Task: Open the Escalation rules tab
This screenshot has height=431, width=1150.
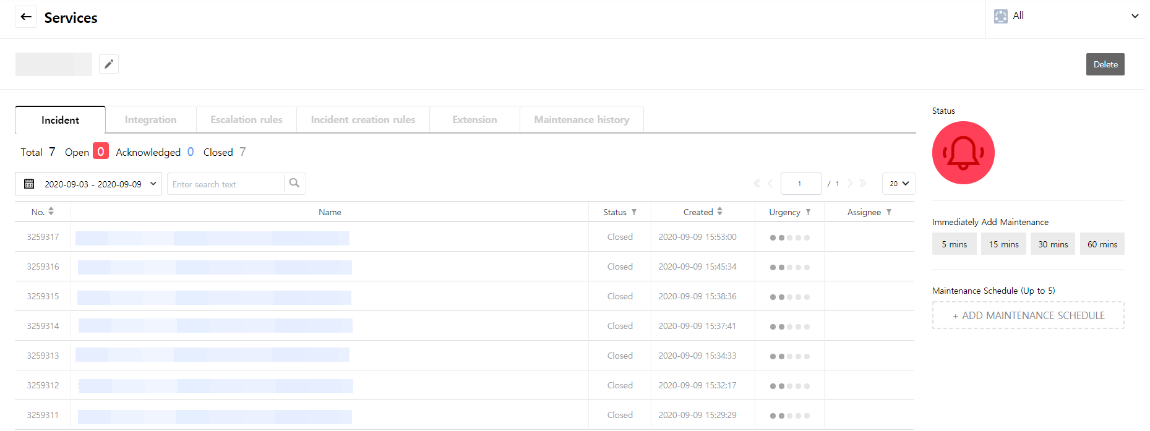Action: [246, 120]
